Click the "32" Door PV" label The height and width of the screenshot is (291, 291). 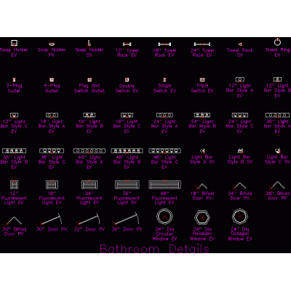coord(89,229)
